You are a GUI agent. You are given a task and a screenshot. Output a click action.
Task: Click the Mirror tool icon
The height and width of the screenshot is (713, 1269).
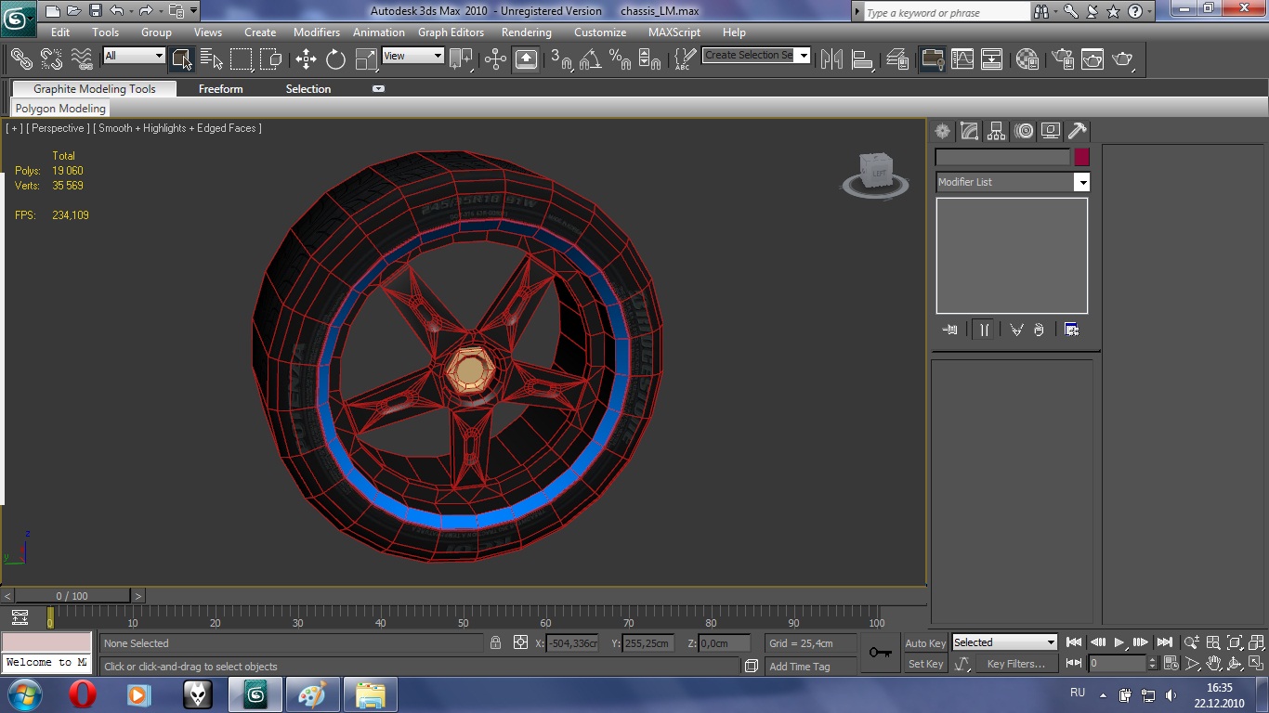[831, 59]
